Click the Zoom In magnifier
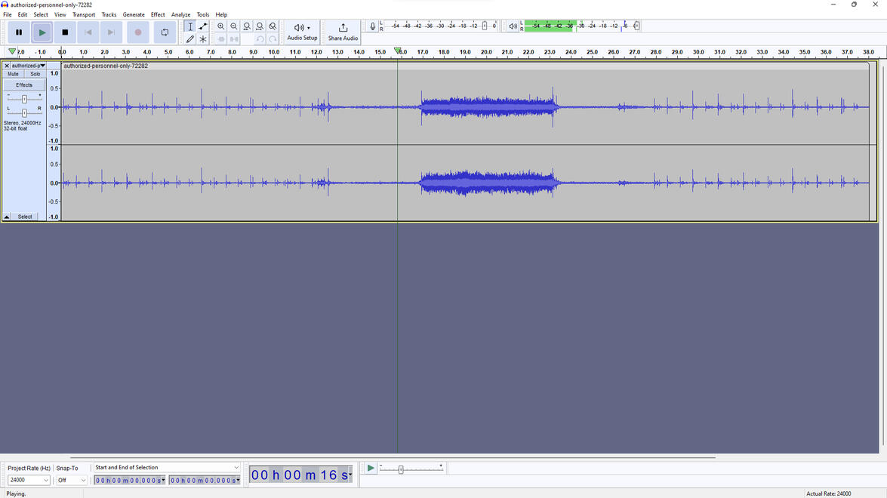Viewport: 887px width, 498px height. coord(221,26)
